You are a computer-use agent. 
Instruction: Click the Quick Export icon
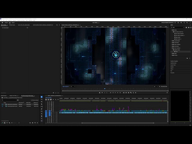(x=178, y=22)
